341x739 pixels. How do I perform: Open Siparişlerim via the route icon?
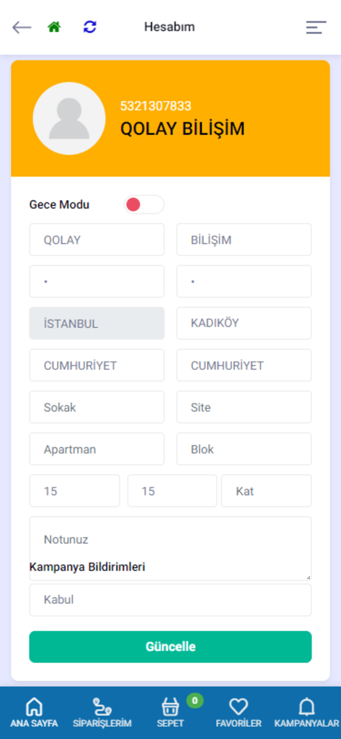tap(103, 707)
